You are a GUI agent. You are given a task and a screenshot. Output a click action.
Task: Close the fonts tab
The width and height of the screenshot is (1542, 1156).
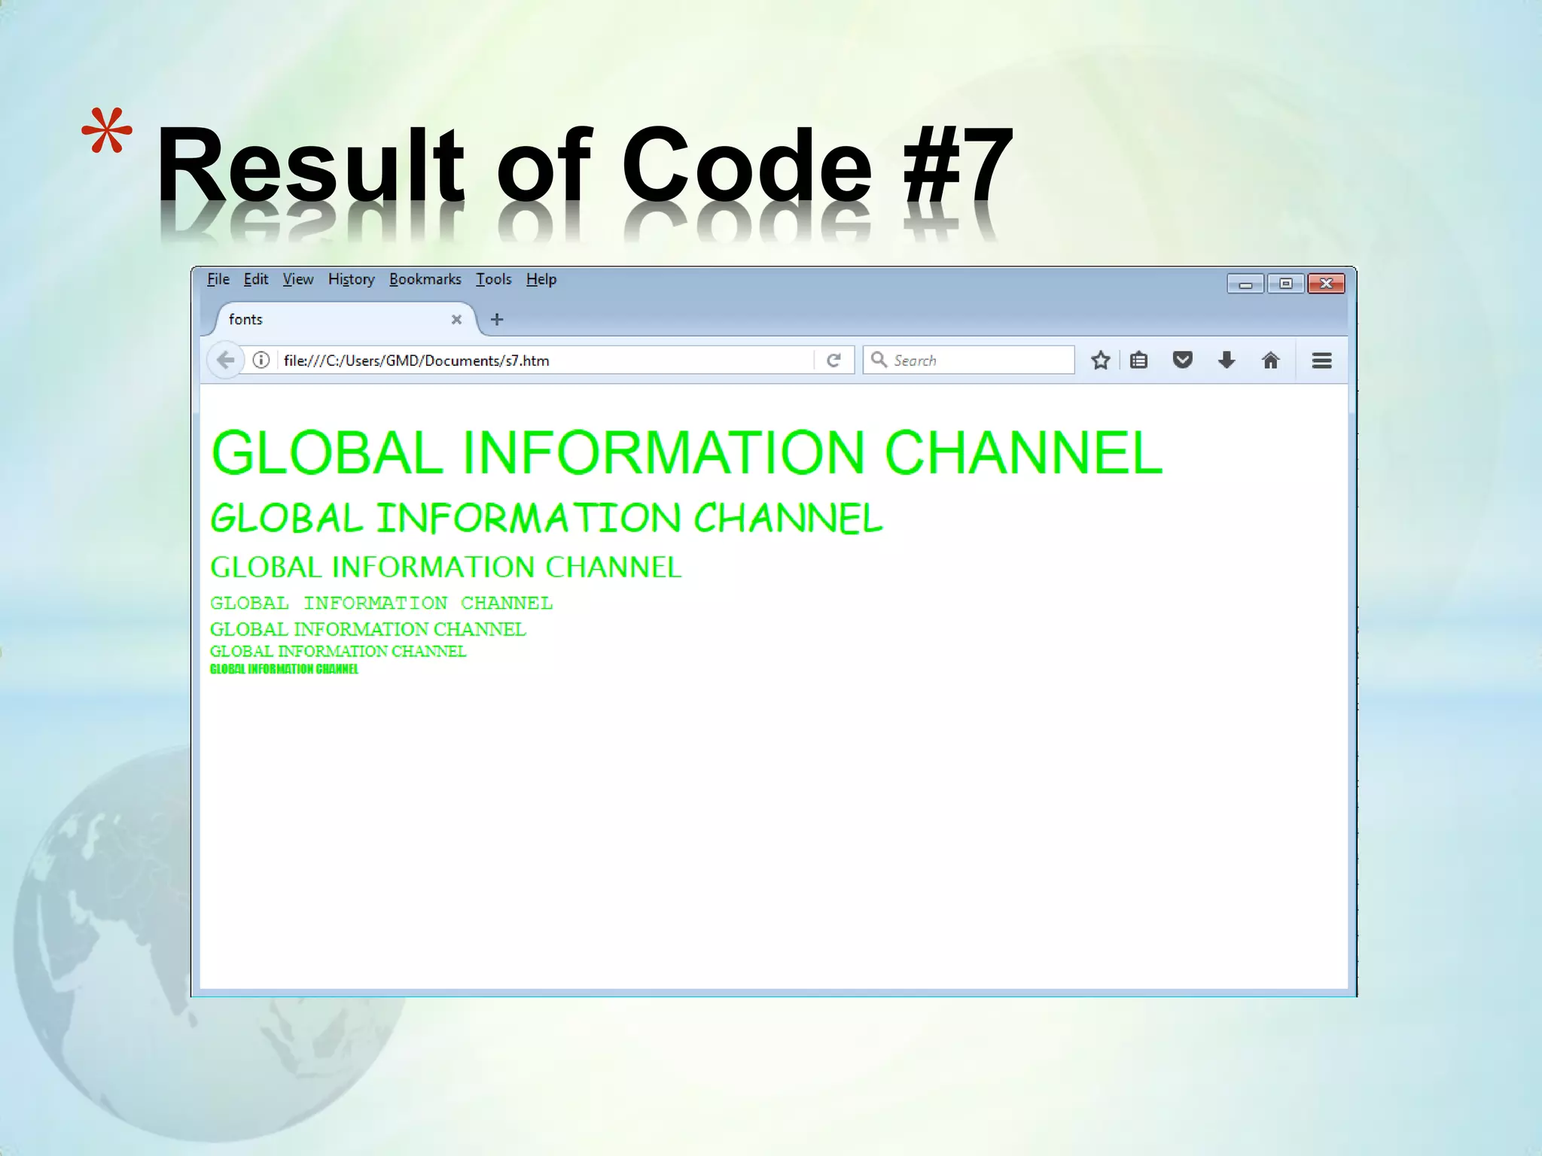click(456, 319)
